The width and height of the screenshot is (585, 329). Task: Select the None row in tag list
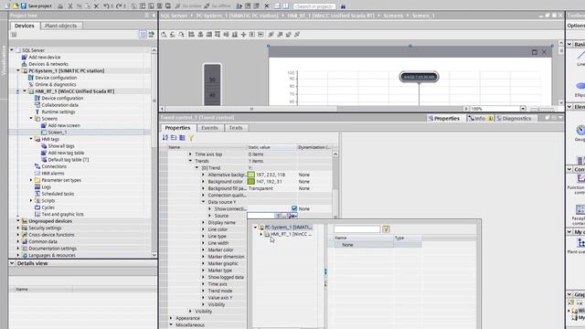[x=375, y=245]
